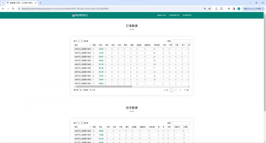Open Chrome's three-dot menu
This screenshot has height=143, width=266.
click(263, 9)
